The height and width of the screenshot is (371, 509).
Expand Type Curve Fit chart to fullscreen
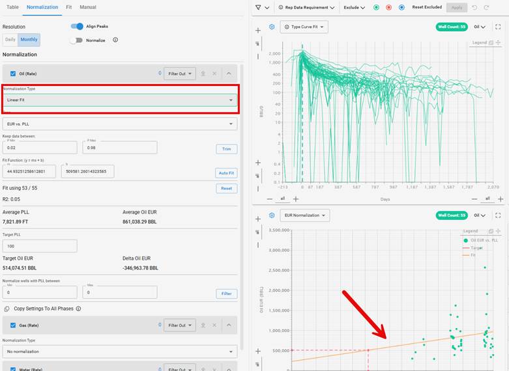coord(499,27)
